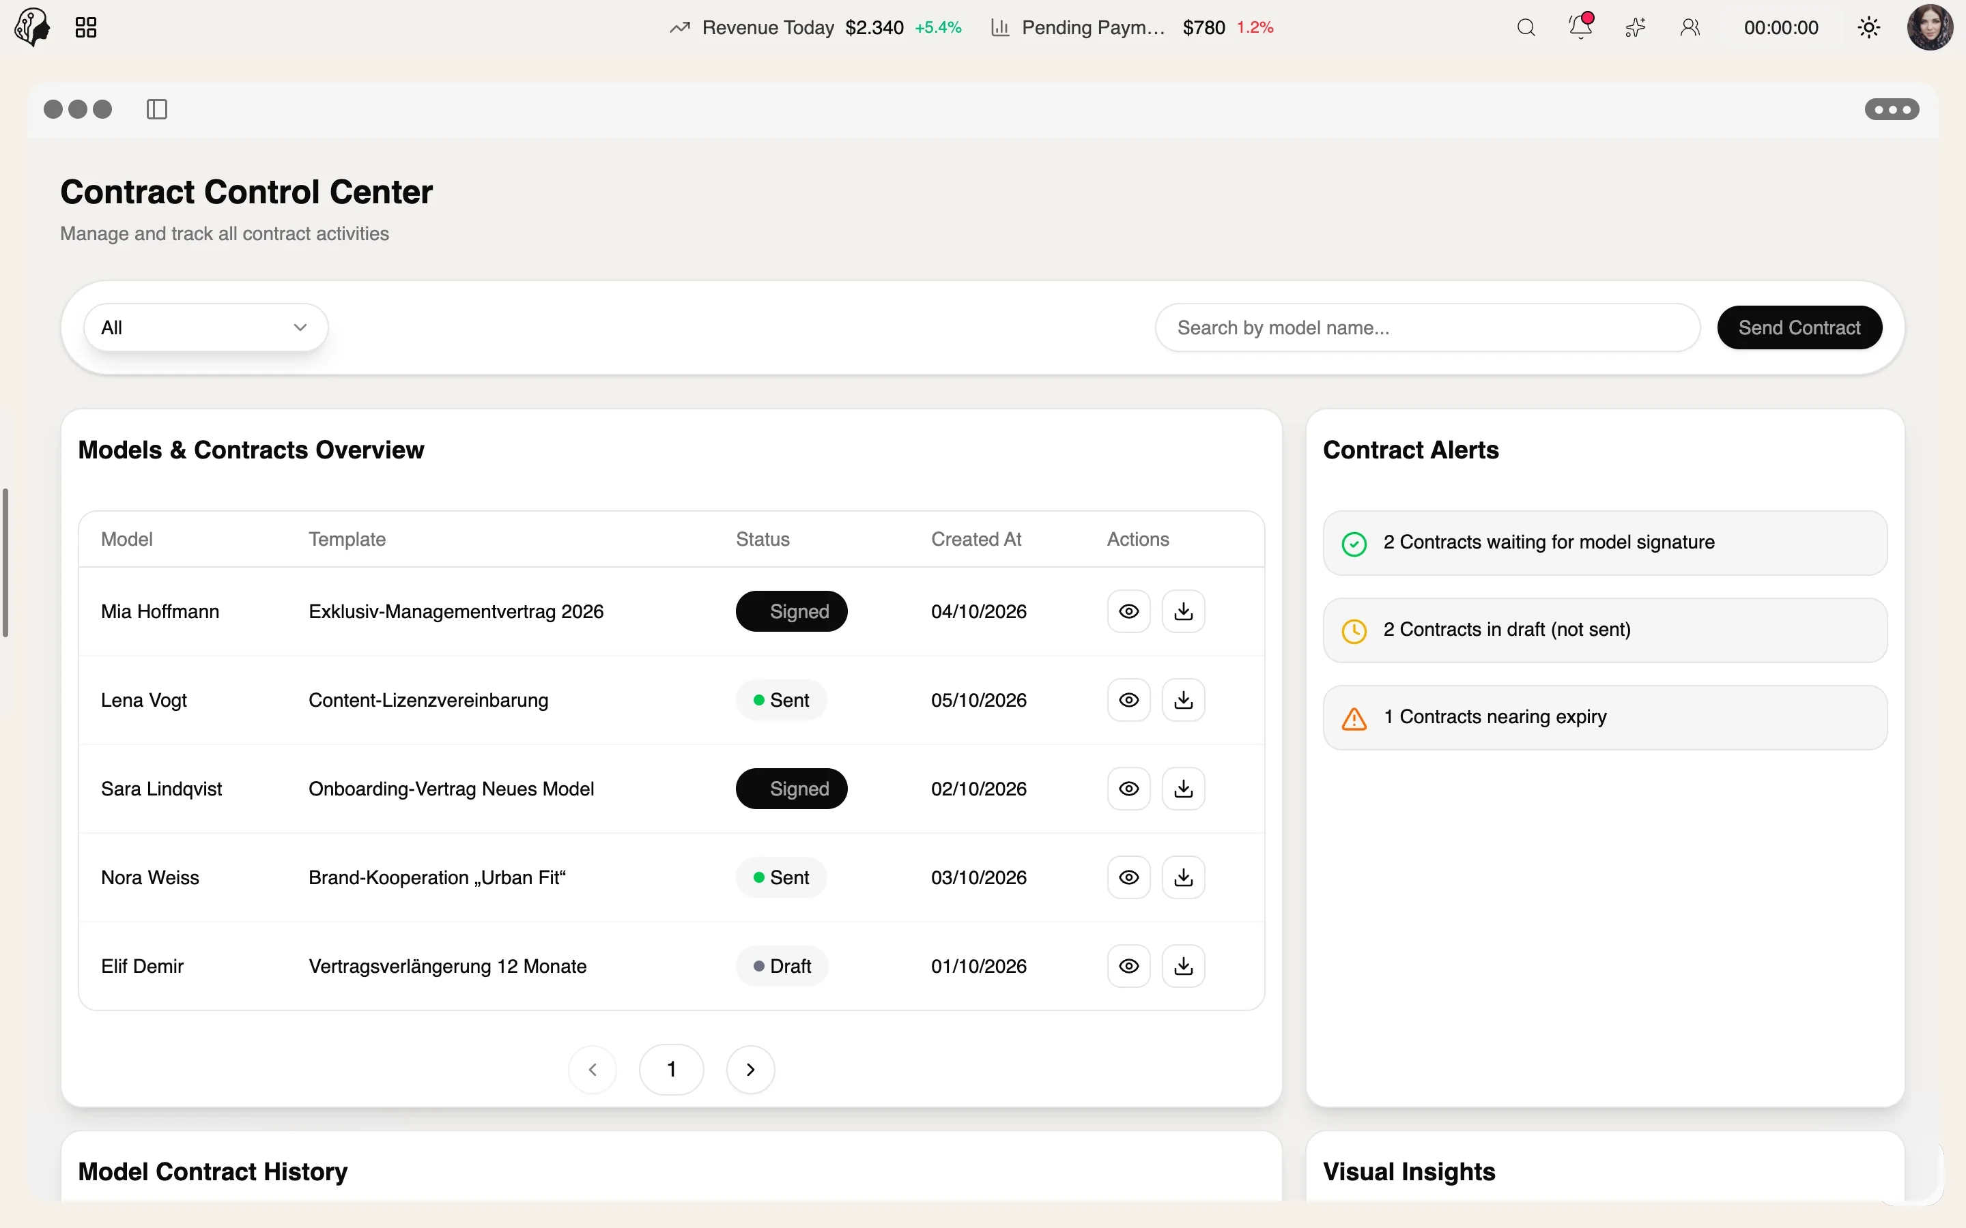Select page 1 in pagination
This screenshot has width=1966, height=1228.
[x=671, y=1069]
